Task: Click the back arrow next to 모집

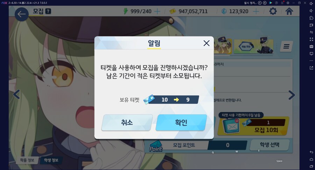Action: (x=21, y=14)
